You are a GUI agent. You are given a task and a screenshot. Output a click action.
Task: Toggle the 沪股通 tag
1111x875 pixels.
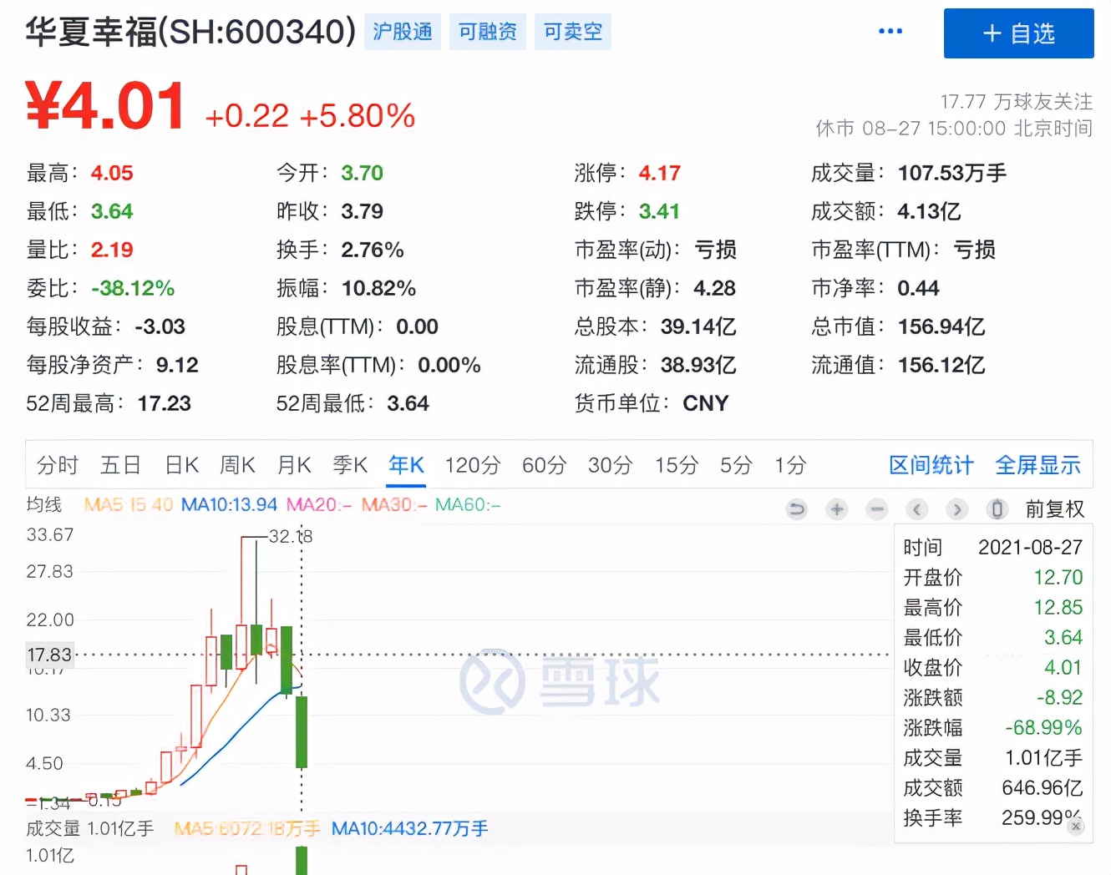[402, 31]
